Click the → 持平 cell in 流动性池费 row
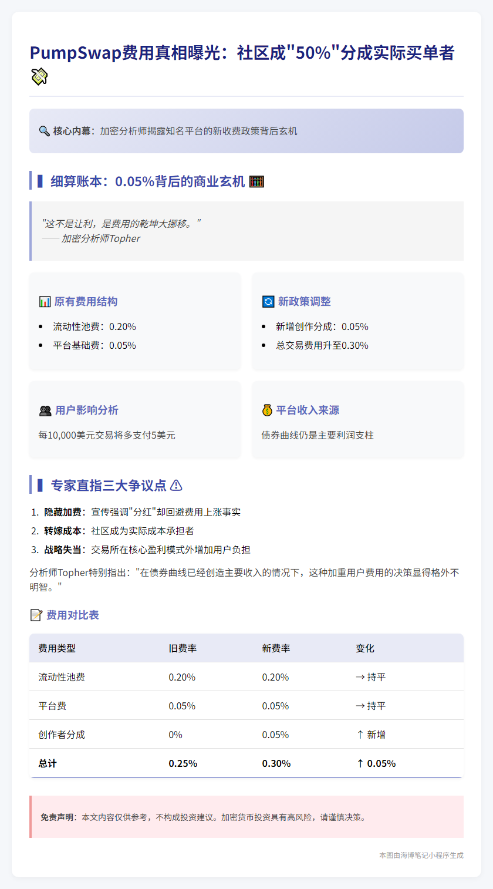 [370, 677]
